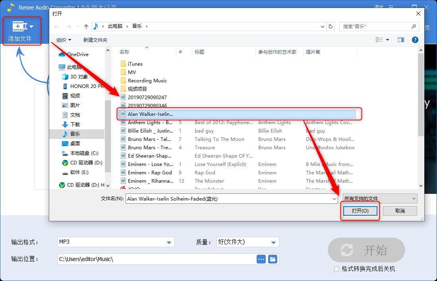Open the quality (质量) dropdown
This screenshot has height=281, width=437.
tap(248, 242)
